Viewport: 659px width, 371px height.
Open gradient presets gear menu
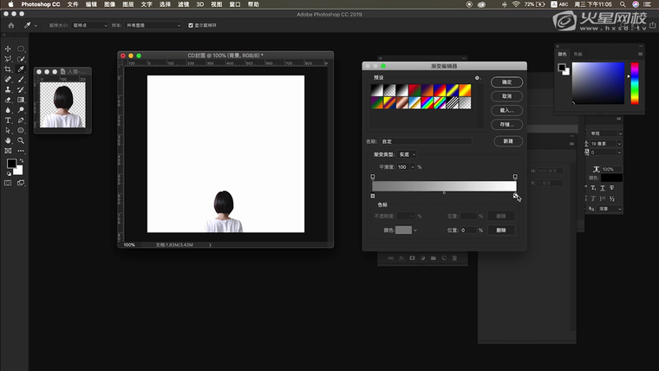coord(477,78)
